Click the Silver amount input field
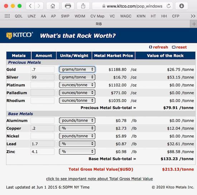The image size is (197, 195). (43, 77)
